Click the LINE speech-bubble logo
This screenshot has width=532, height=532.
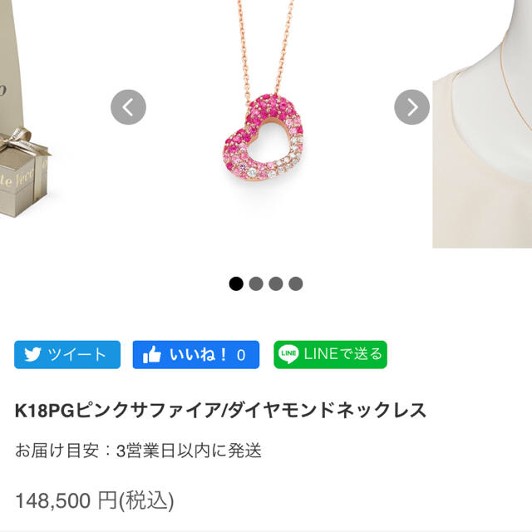[288, 354]
